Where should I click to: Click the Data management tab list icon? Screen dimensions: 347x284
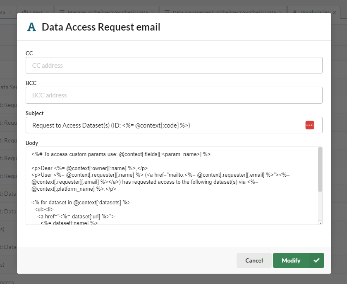point(166,12)
